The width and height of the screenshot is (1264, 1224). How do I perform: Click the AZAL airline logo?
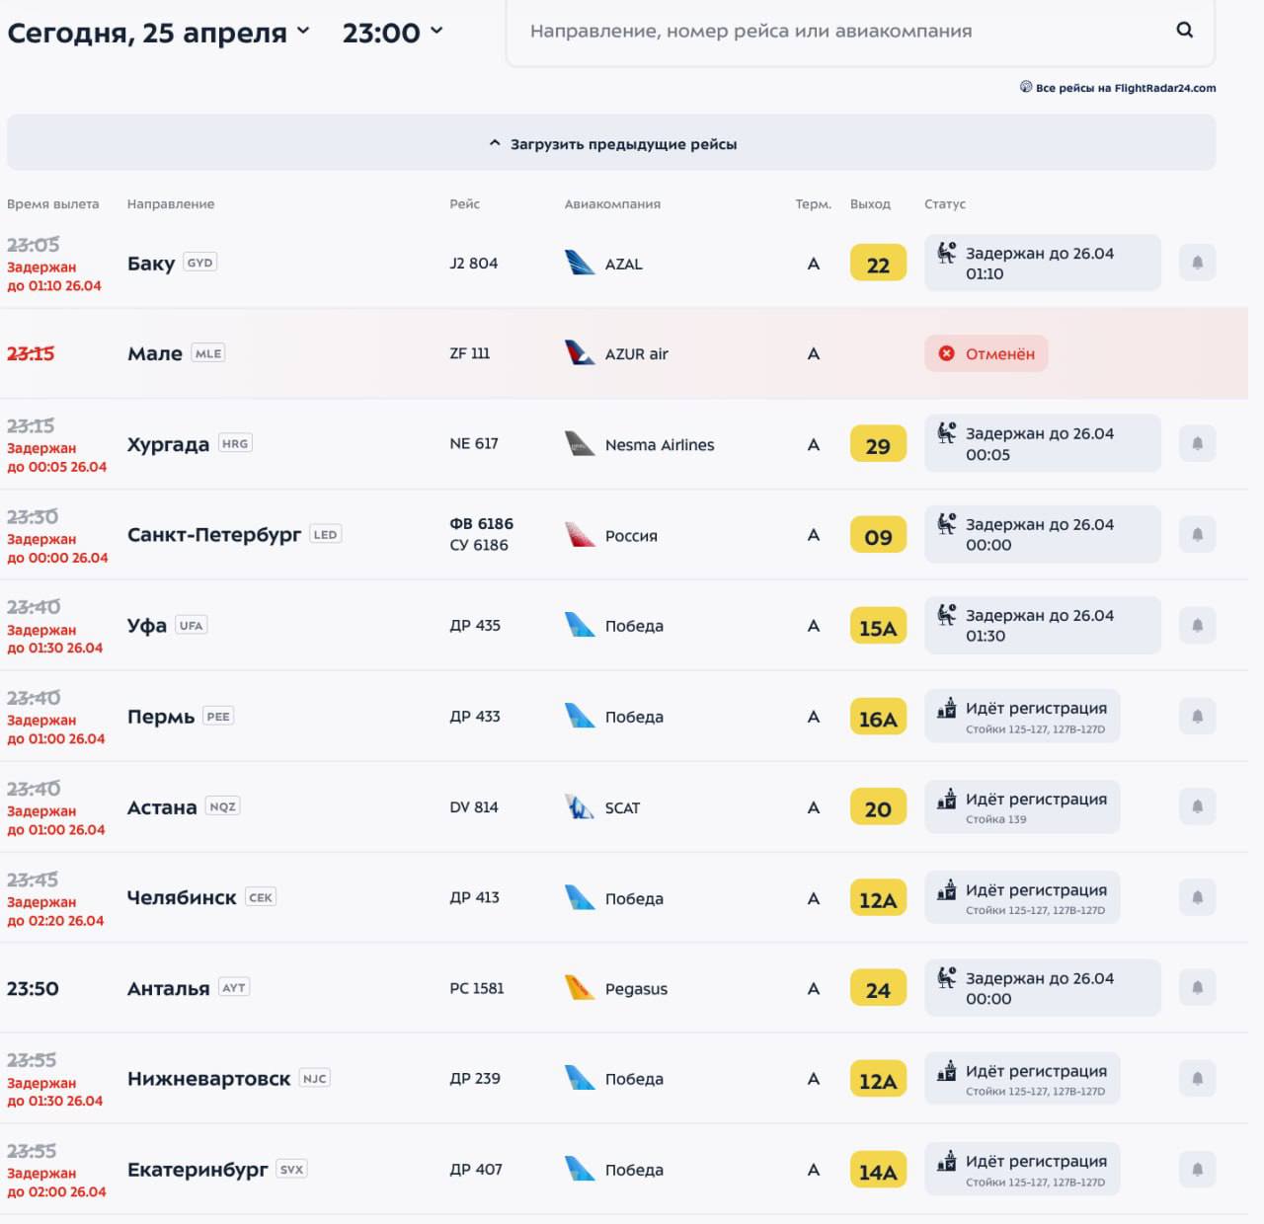click(x=580, y=264)
